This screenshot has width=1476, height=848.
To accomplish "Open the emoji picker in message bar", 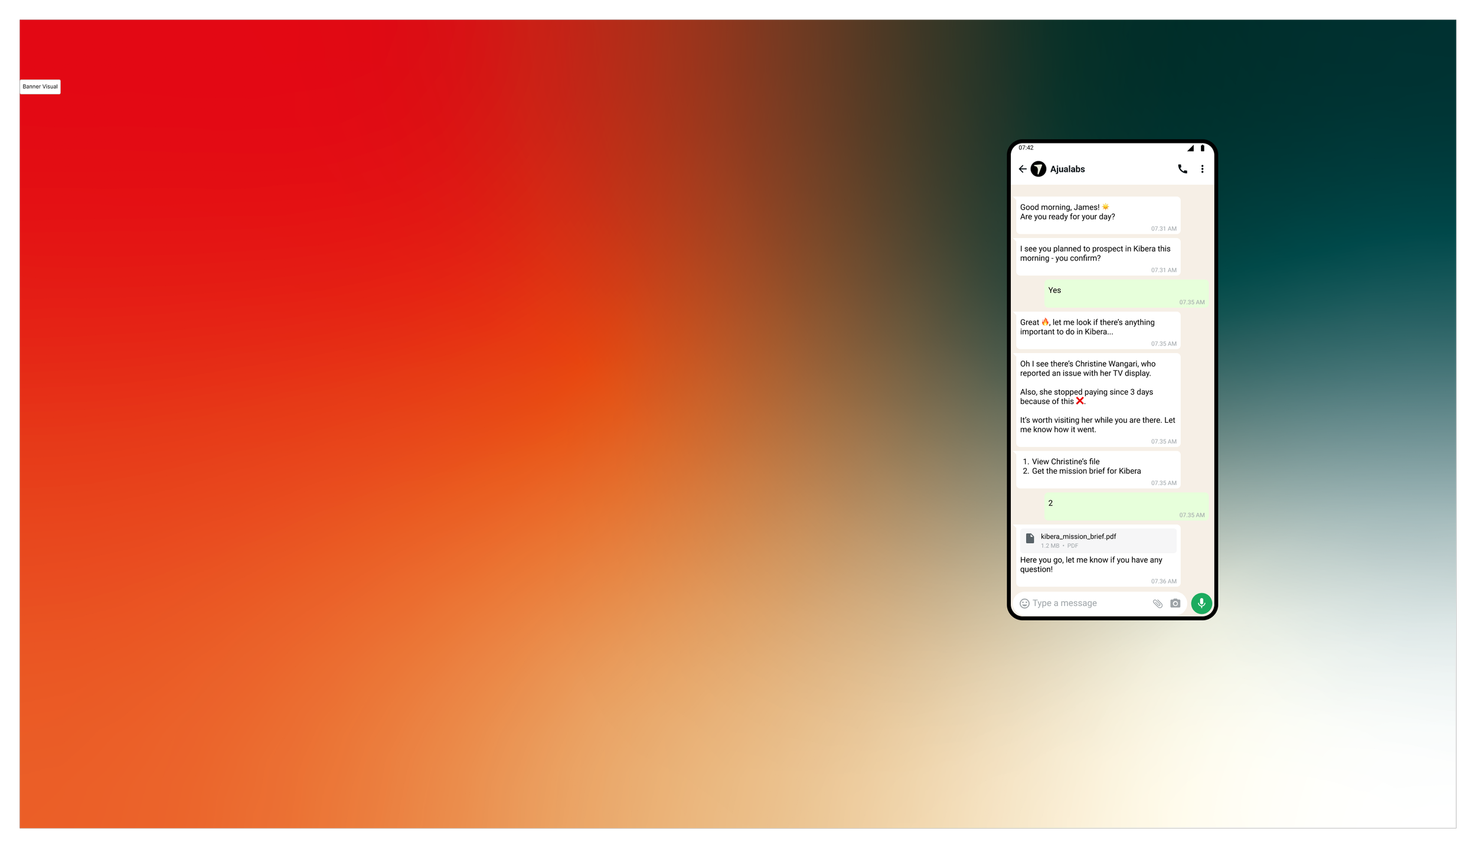I will (x=1025, y=604).
